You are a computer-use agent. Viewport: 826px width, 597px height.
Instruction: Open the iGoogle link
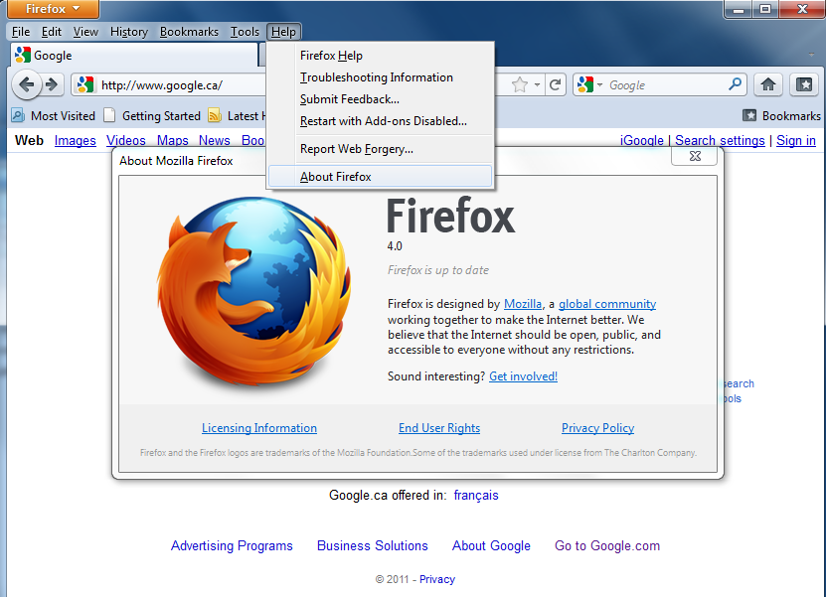coord(642,141)
